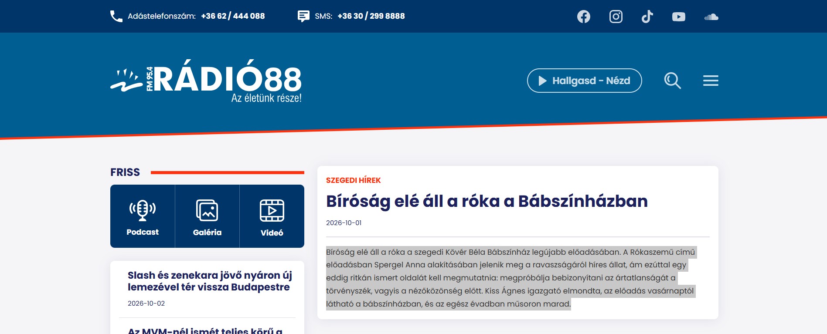Open the Szegedi Hírek category link

(353, 180)
